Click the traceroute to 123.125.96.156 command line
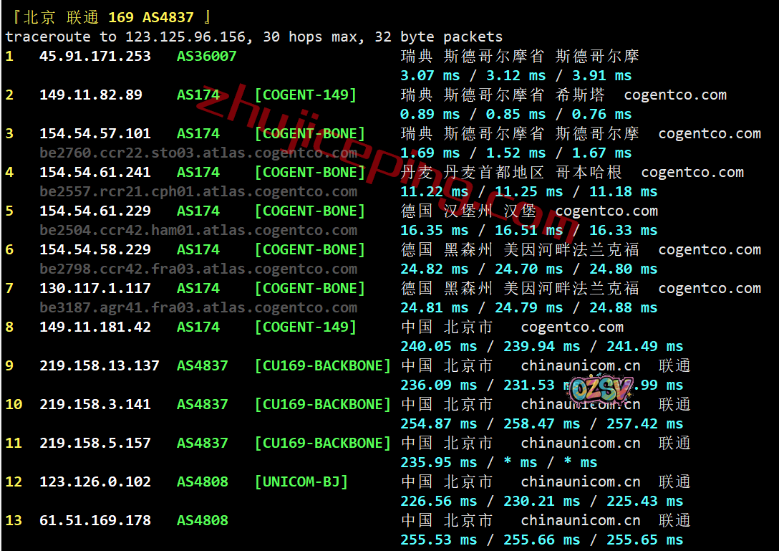The height and width of the screenshot is (551, 779). click(254, 37)
